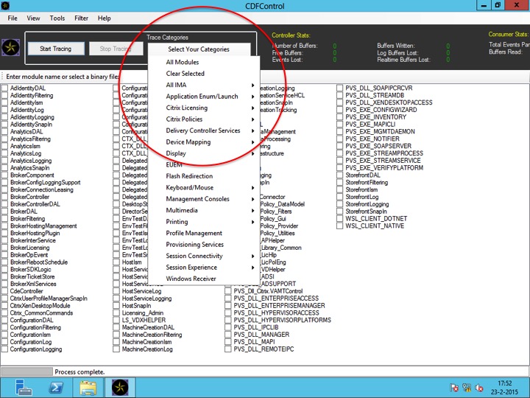
Task: Open the Printing category entry
Action: point(204,222)
